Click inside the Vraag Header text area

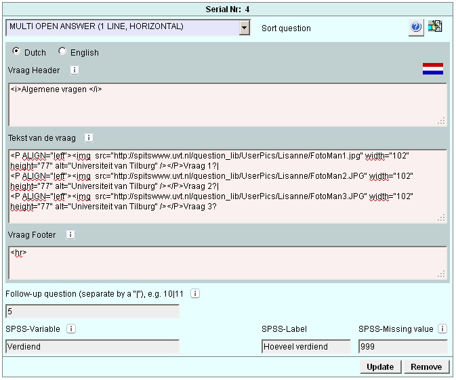pos(227,104)
